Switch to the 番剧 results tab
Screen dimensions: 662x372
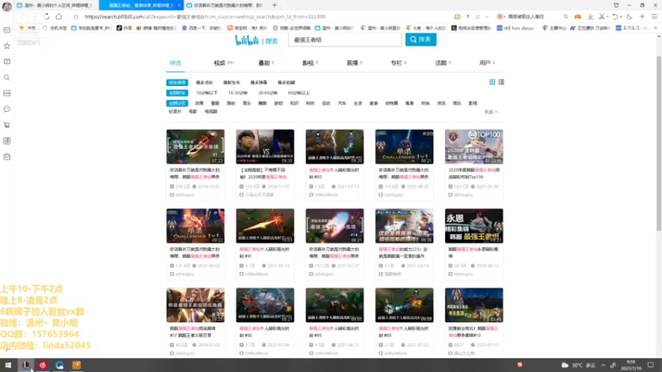266,63
